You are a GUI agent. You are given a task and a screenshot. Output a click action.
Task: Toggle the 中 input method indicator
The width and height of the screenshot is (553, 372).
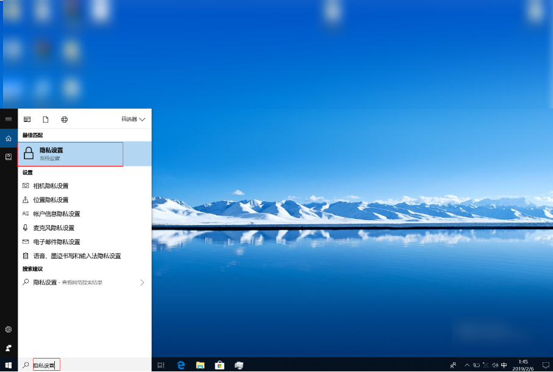coord(504,365)
